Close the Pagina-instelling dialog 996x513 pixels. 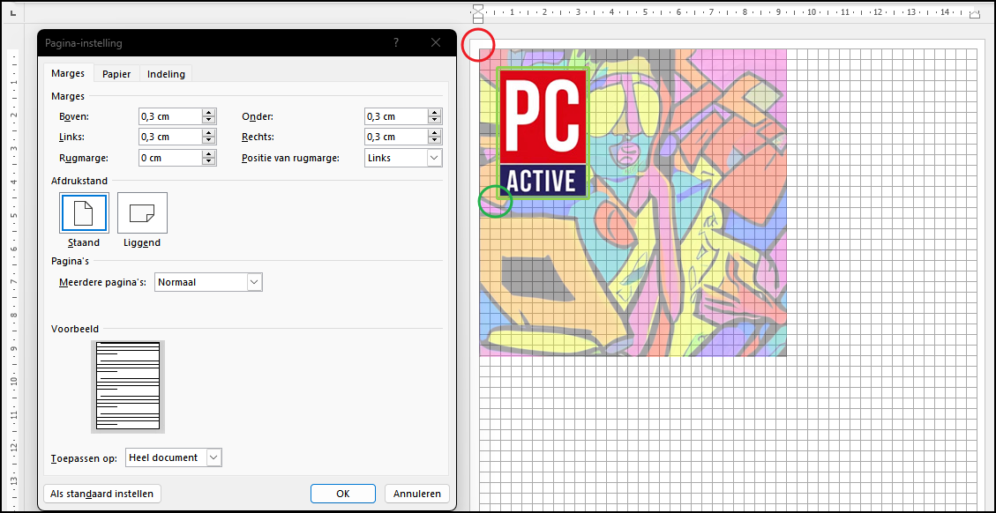[436, 42]
